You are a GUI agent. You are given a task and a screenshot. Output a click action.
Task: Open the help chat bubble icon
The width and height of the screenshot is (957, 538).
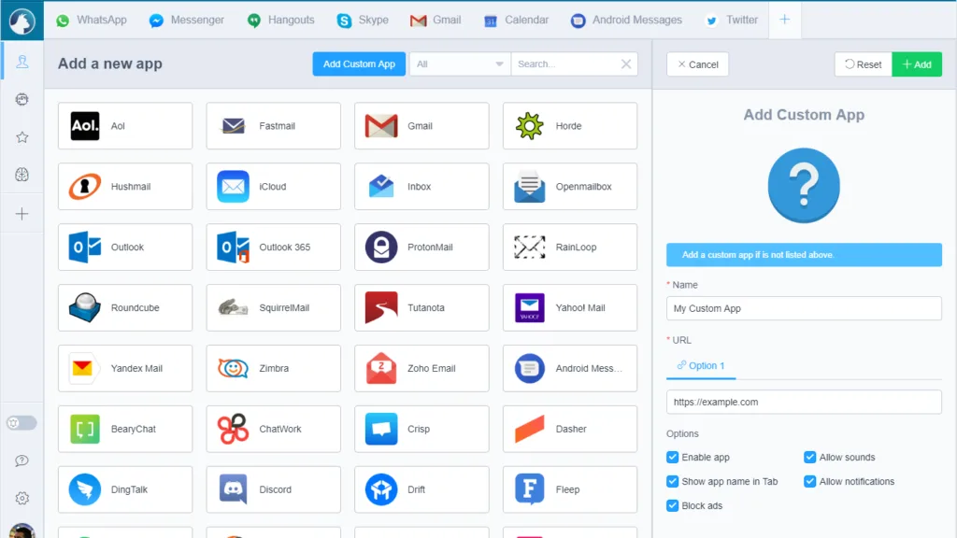coord(22,460)
